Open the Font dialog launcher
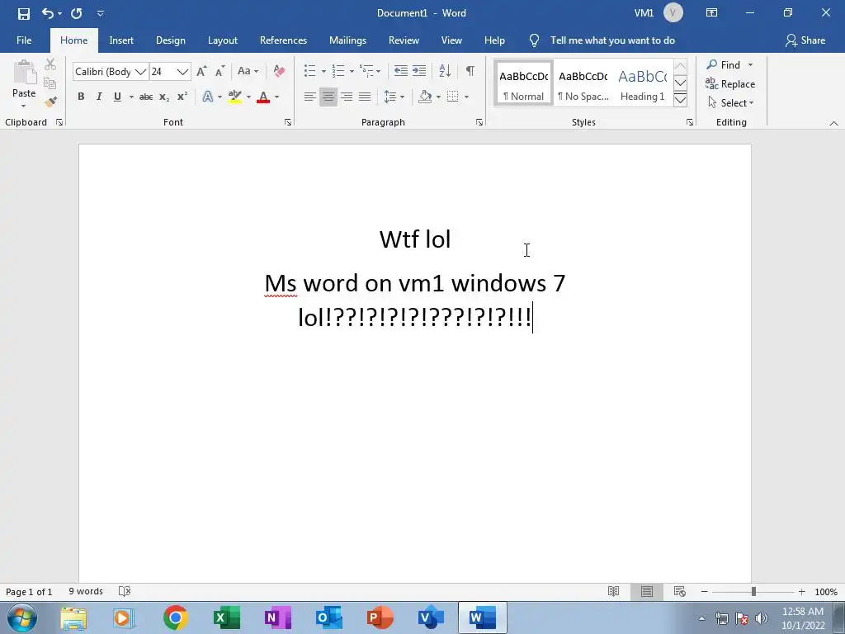The width and height of the screenshot is (845, 634). click(288, 122)
